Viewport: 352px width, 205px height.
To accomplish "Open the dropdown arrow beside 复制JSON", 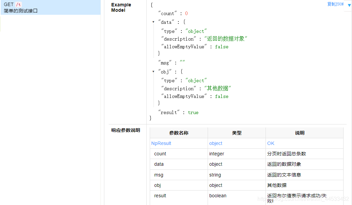I will click(x=349, y=5).
